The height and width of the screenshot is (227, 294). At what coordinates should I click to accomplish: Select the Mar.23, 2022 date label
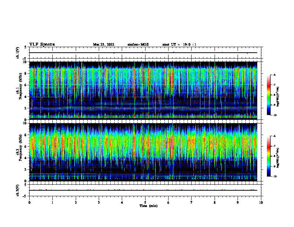[x=104, y=45]
